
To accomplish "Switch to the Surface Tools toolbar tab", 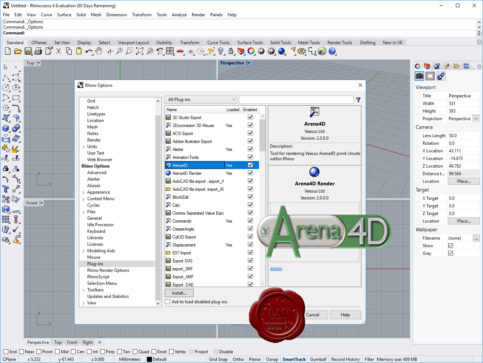I will click(x=250, y=43).
